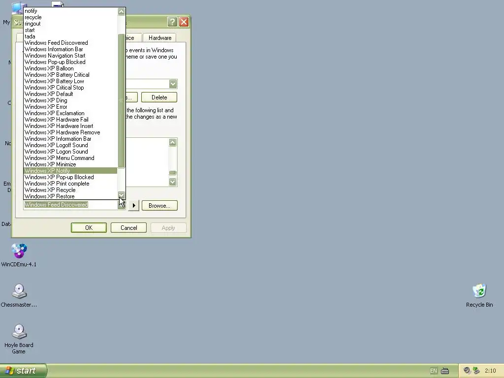Choose 'Windows XP Menu Command' sound
The width and height of the screenshot is (504, 378).
coord(71,158)
